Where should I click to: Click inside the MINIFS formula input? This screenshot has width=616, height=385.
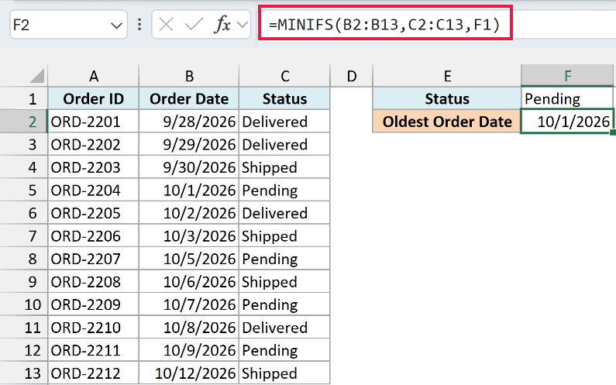385,23
